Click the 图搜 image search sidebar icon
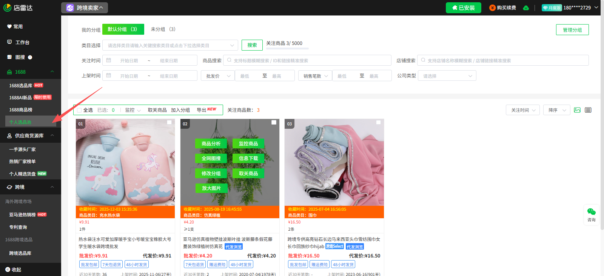 [9, 57]
